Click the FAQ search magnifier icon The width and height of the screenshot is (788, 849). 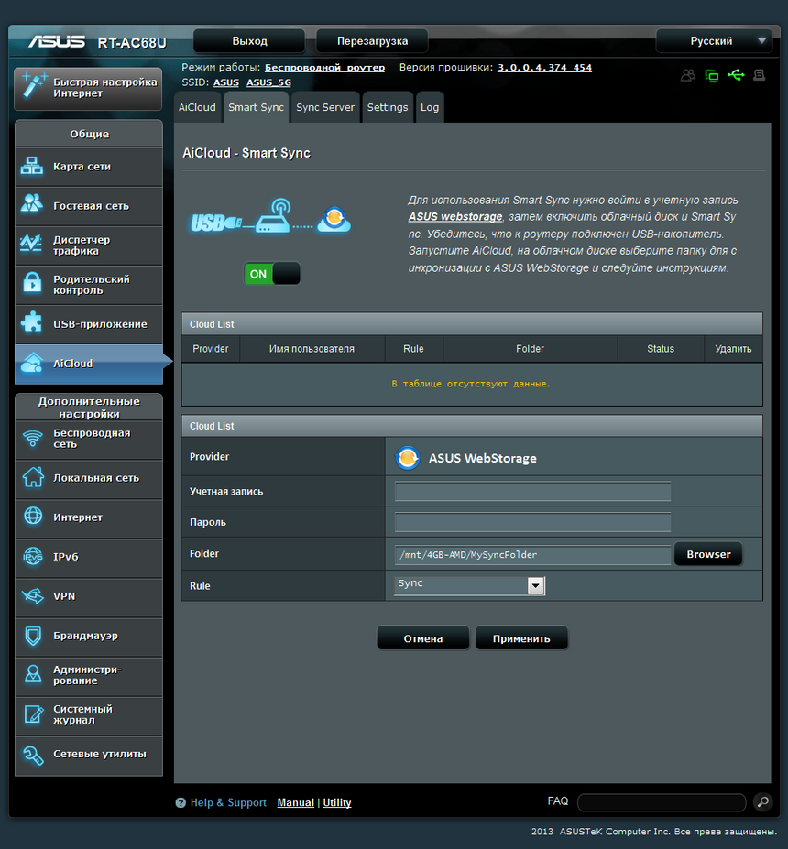762,801
